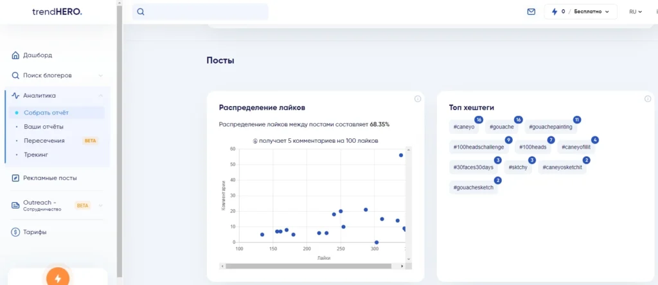Click the chart vertical scroll down arrow
This screenshot has height=285, width=658.
coord(409,260)
